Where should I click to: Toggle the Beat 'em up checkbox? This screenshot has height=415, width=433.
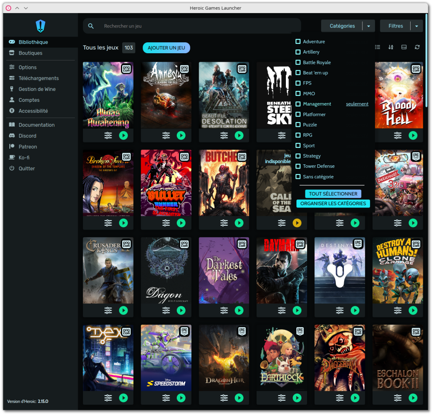298,73
